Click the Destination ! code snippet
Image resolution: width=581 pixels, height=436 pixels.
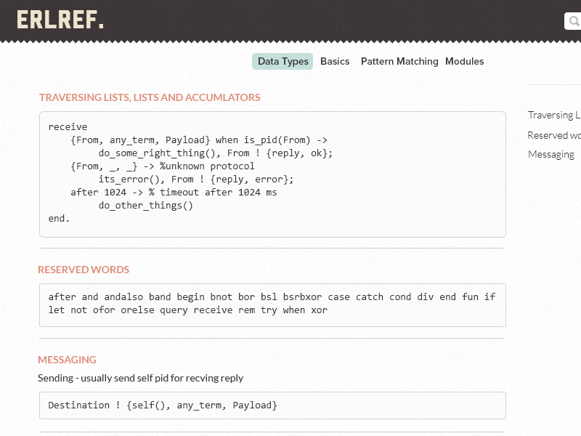coord(163,405)
